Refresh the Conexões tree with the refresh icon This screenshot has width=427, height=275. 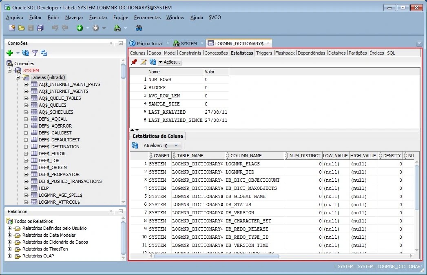[26, 53]
